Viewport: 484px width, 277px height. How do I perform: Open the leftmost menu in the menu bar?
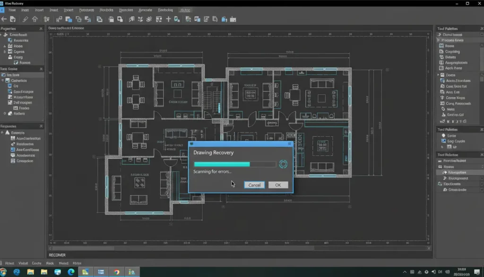click(11, 10)
